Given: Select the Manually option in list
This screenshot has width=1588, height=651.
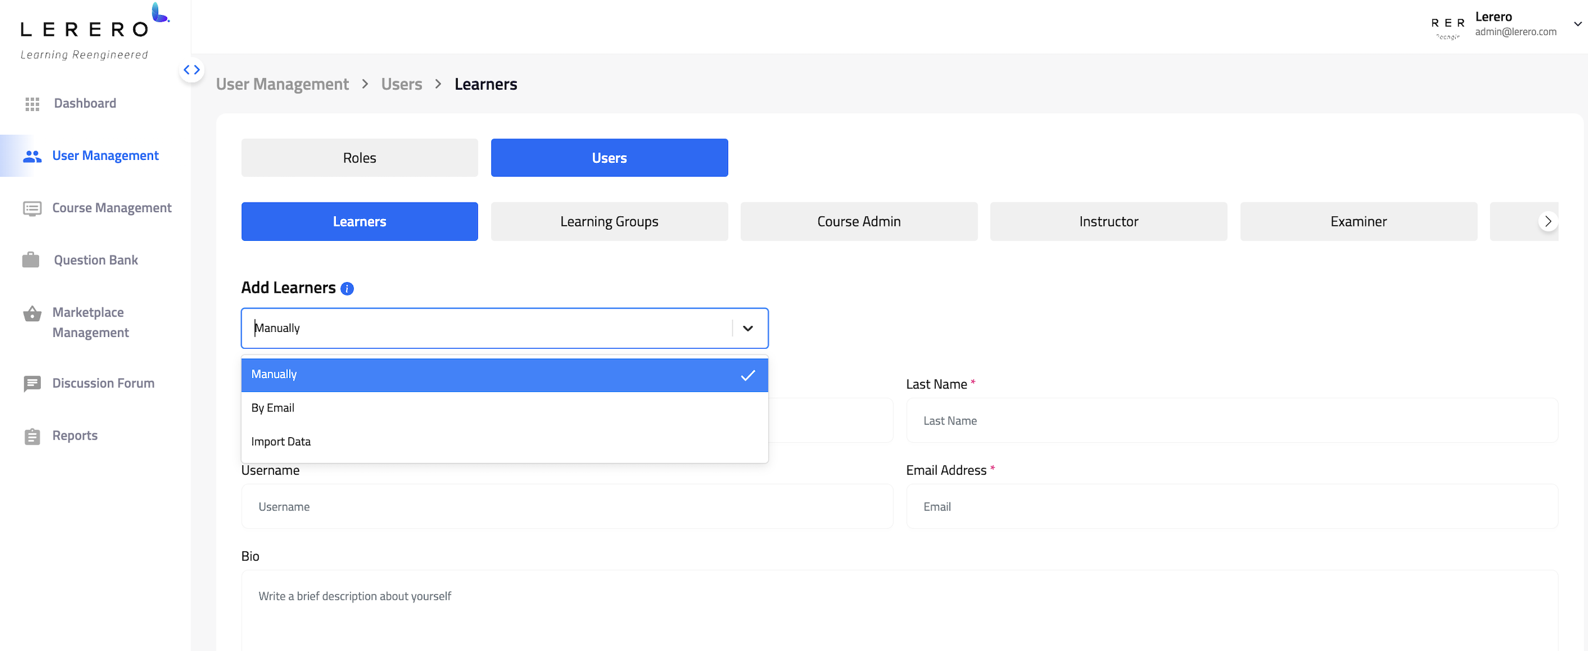Looking at the screenshot, I should tap(504, 375).
